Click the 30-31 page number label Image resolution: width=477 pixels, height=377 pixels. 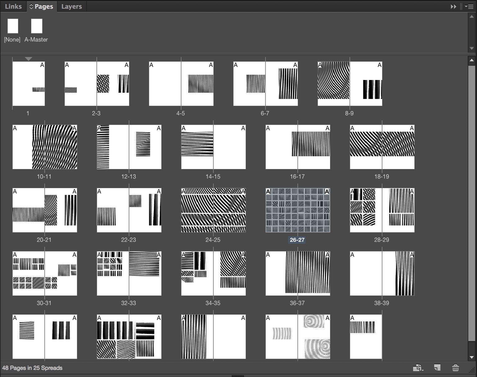click(44, 303)
